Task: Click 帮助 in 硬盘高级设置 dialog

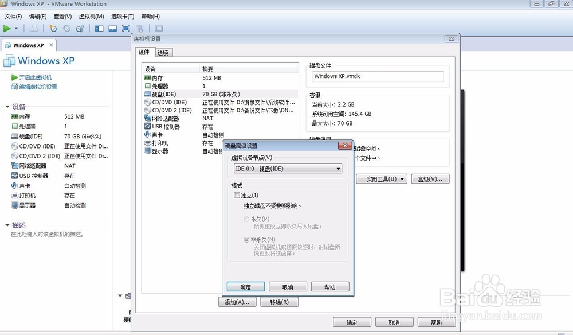Action: pyautogui.click(x=330, y=287)
